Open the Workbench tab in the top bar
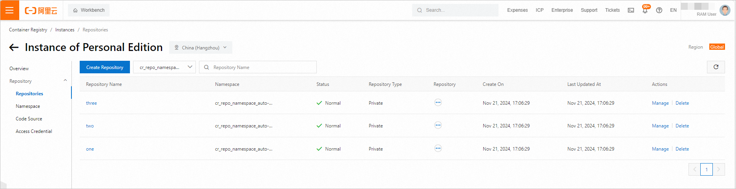Image resolution: width=736 pixels, height=189 pixels. point(89,10)
